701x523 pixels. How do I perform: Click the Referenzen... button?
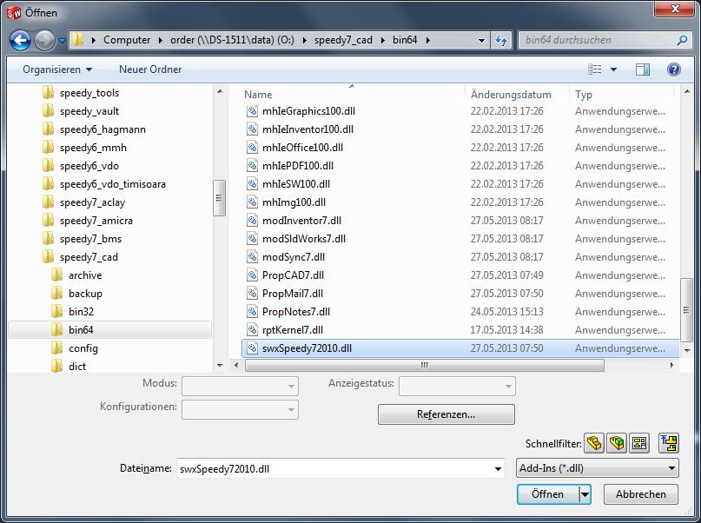coord(446,414)
